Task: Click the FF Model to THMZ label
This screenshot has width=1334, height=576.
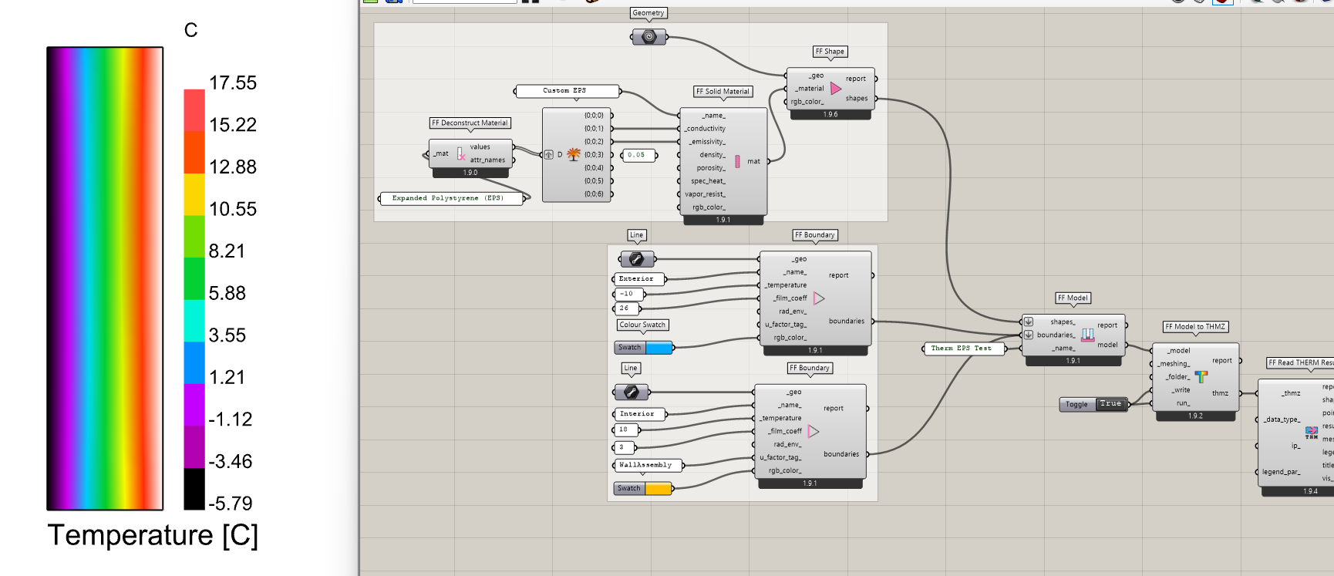Action: 1194,327
